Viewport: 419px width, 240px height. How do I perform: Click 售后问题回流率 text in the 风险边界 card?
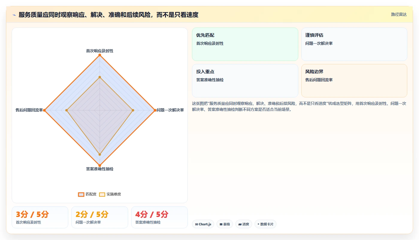coord(319,80)
